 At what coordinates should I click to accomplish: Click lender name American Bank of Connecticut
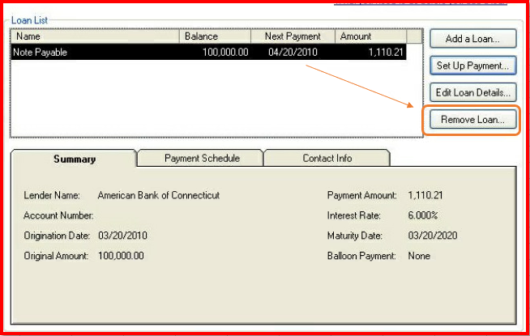coord(159,195)
